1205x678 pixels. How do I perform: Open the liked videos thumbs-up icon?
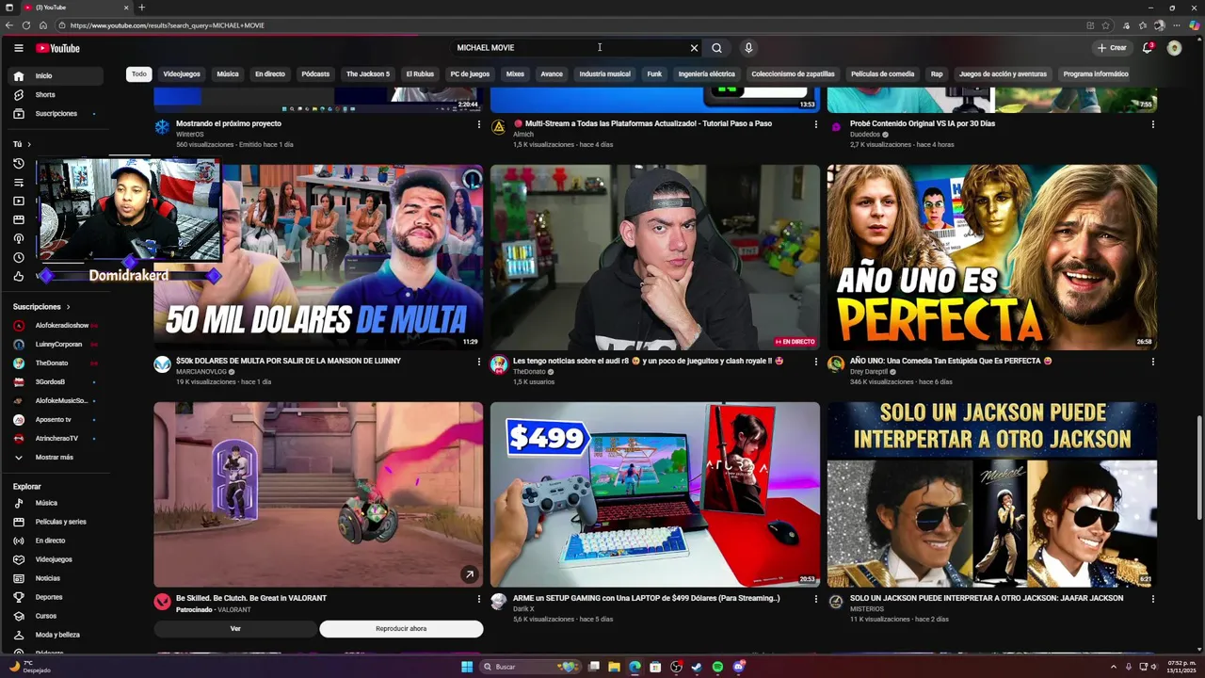pos(18,276)
